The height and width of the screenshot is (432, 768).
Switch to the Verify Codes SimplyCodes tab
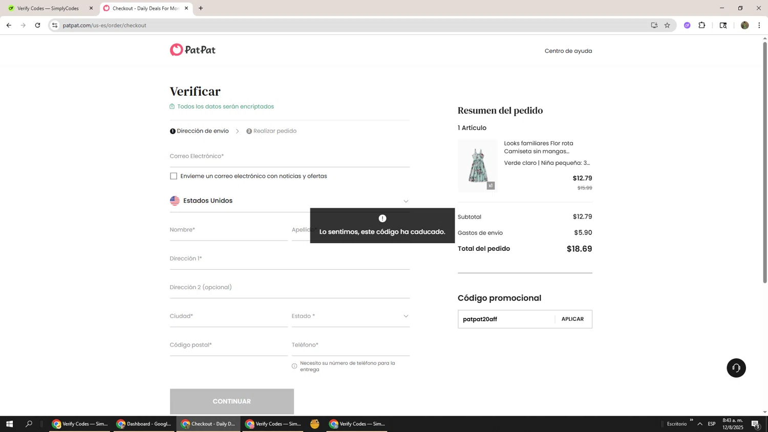[x=48, y=8]
